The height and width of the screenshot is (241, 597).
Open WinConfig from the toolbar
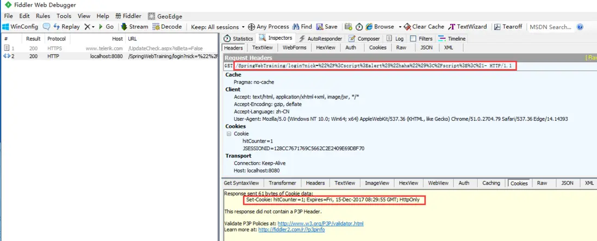tap(20, 27)
